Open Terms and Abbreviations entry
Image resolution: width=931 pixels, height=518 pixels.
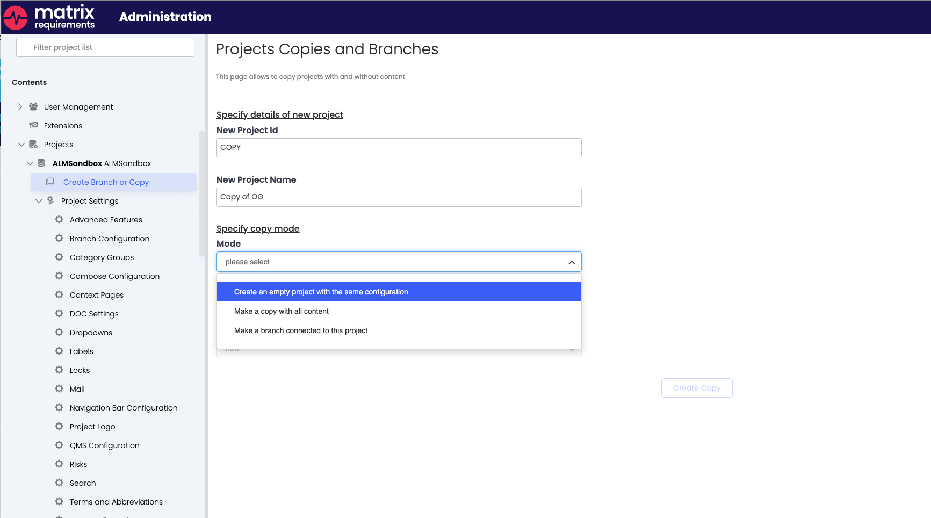pos(116,502)
